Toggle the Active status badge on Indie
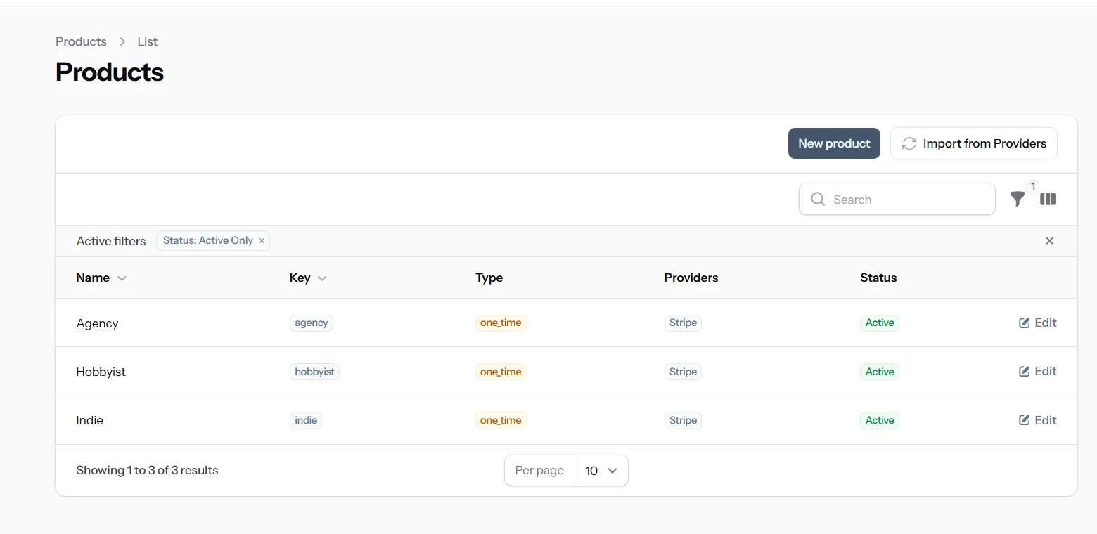The width and height of the screenshot is (1097, 534). (x=879, y=420)
